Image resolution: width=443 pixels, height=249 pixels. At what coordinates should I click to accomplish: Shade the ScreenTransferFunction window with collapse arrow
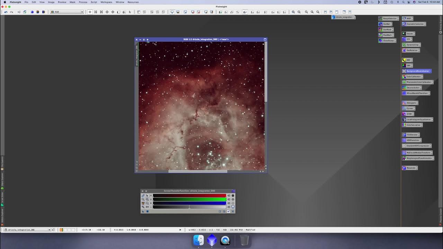[146, 191]
